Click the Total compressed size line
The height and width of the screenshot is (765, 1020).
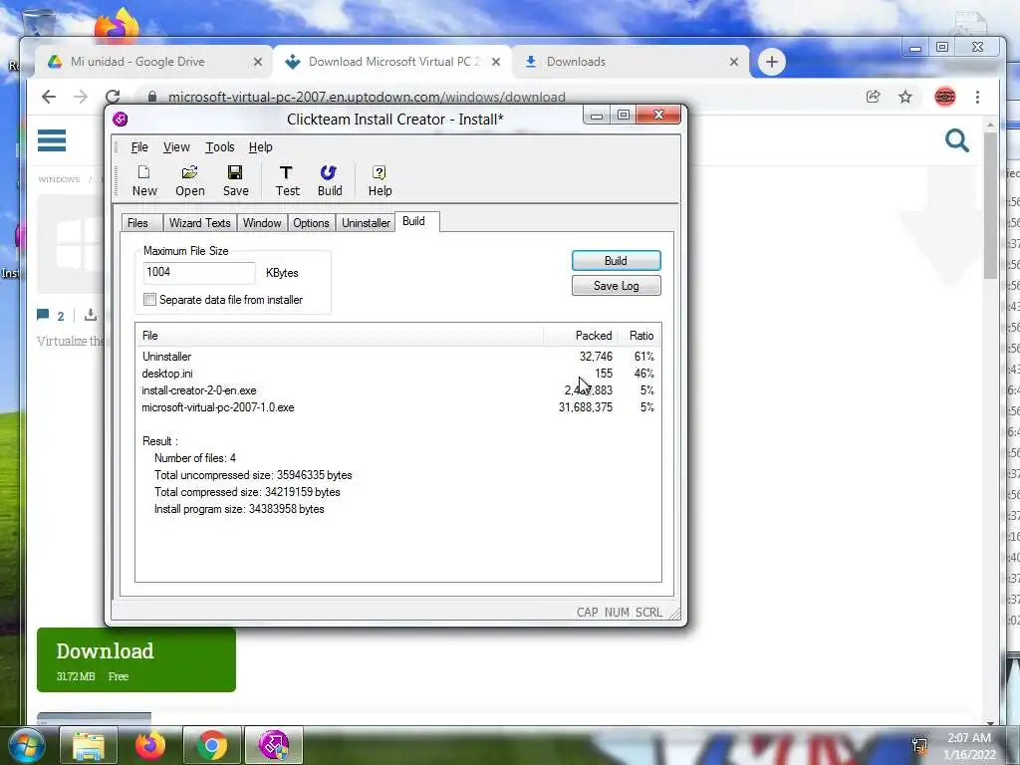tap(247, 492)
